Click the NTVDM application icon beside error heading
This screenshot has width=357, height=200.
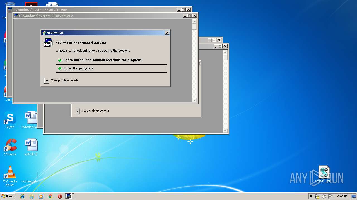(48, 43)
